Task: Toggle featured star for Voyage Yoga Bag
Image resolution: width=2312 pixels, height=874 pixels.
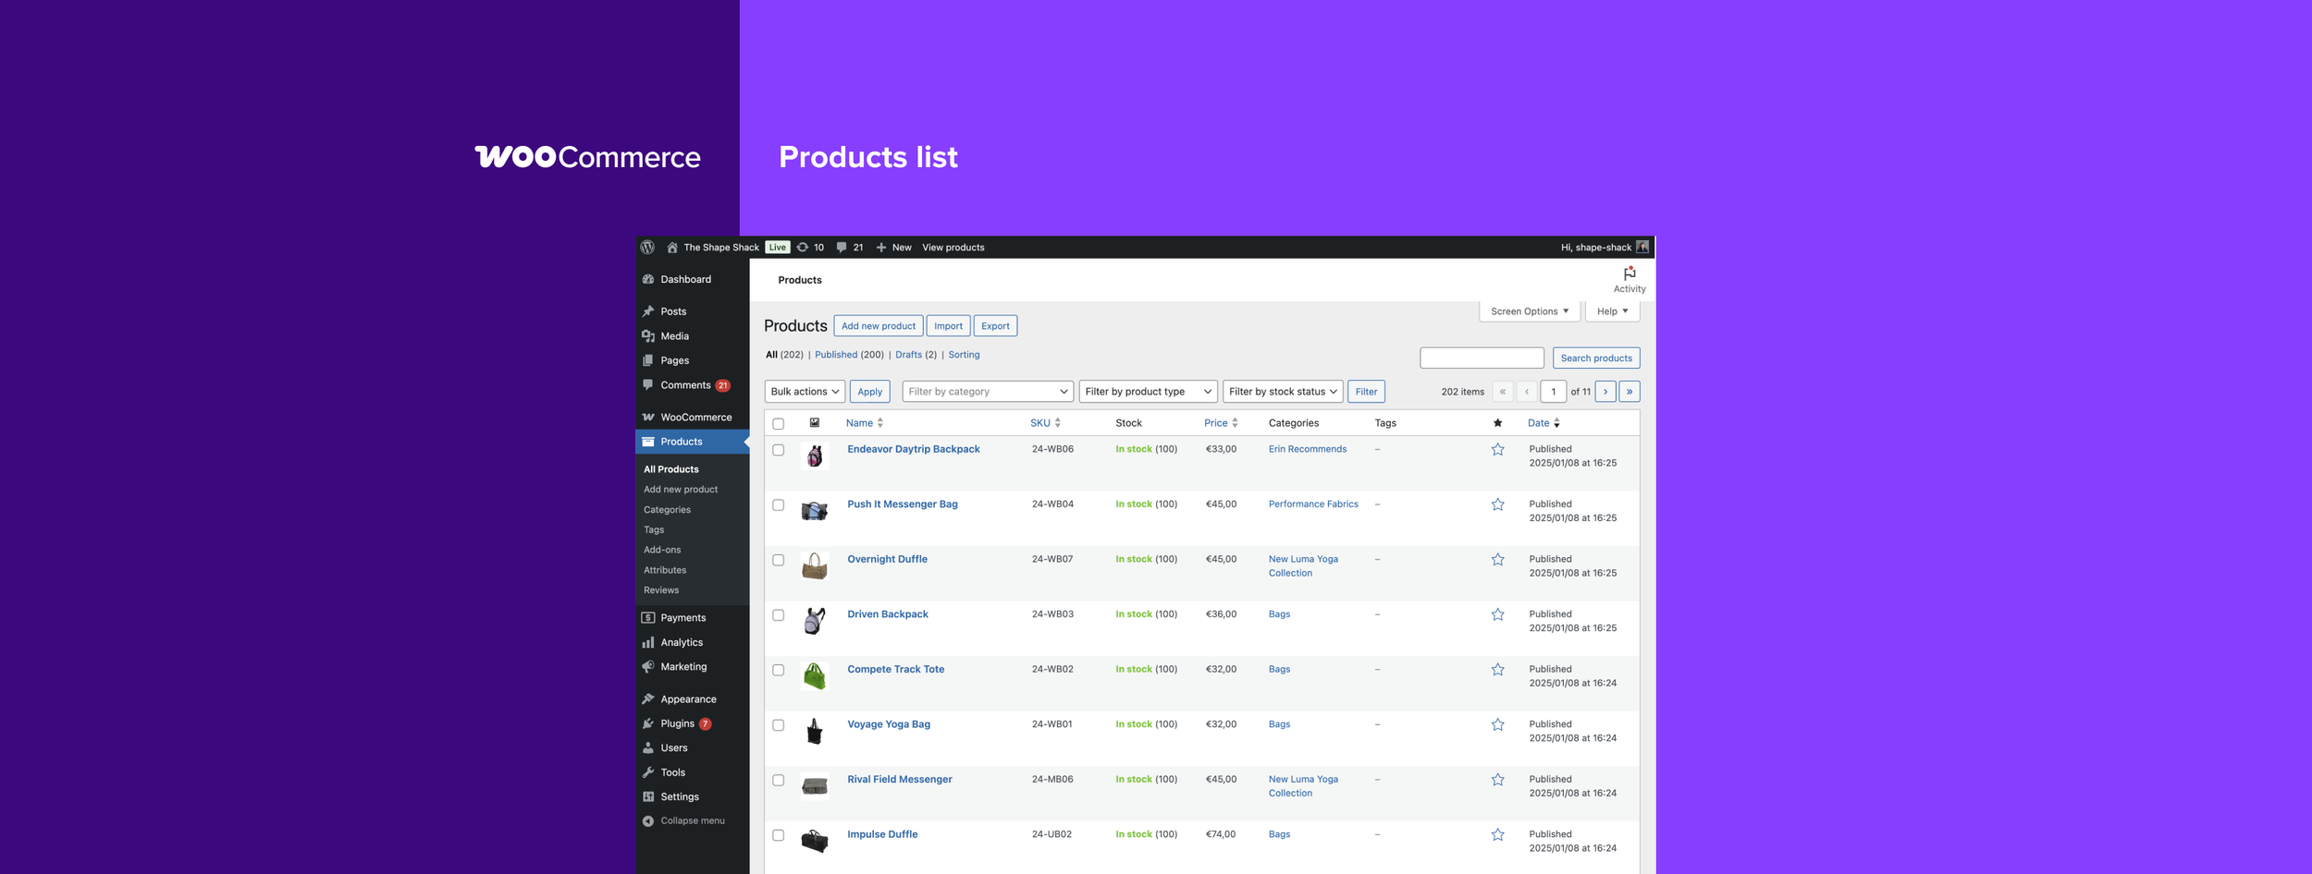Action: point(1497,725)
